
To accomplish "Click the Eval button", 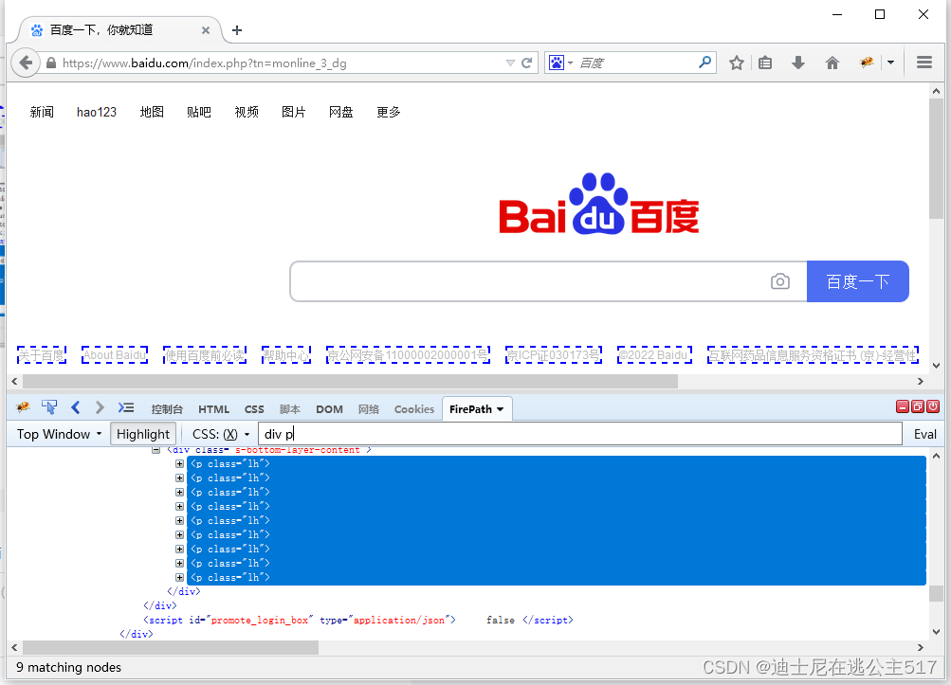I will [x=924, y=434].
